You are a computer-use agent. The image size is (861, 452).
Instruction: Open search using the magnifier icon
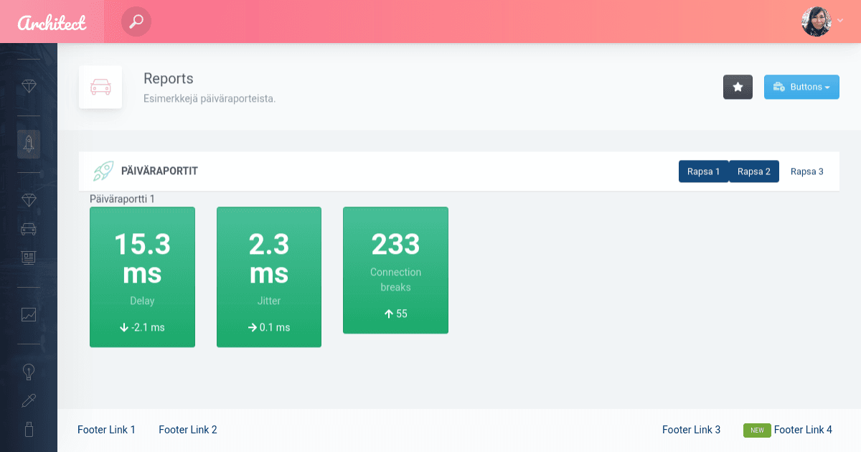click(x=135, y=22)
